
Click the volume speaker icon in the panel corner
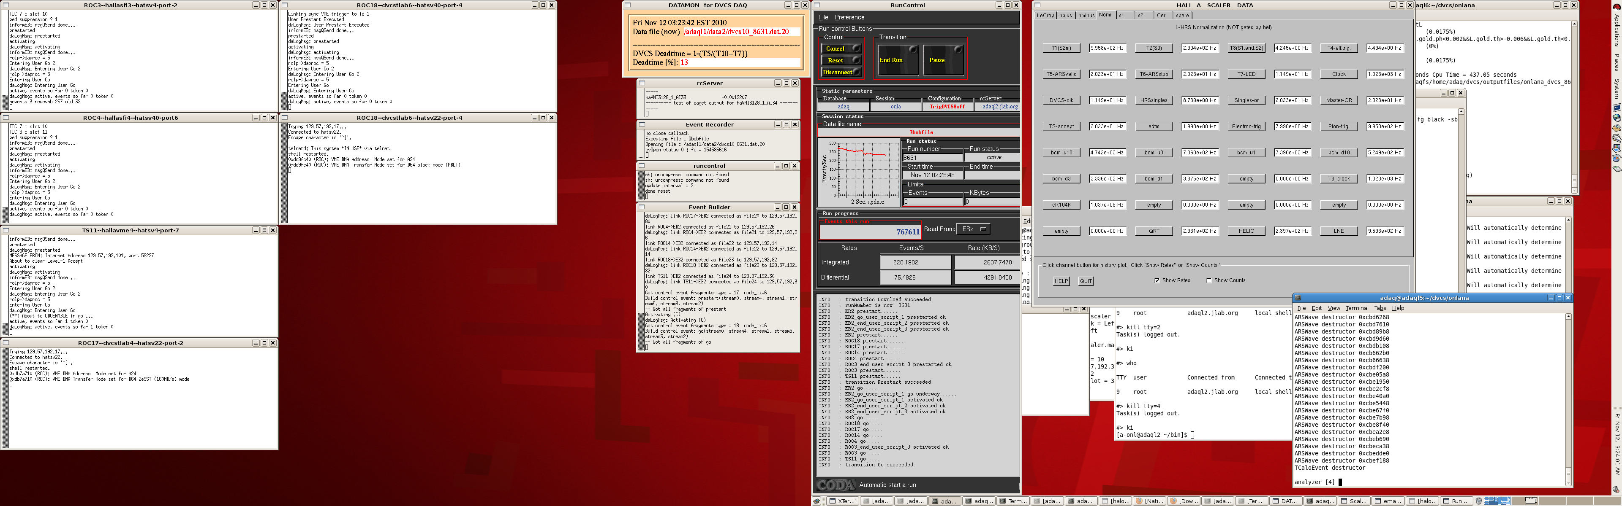[x=1617, y=489]
